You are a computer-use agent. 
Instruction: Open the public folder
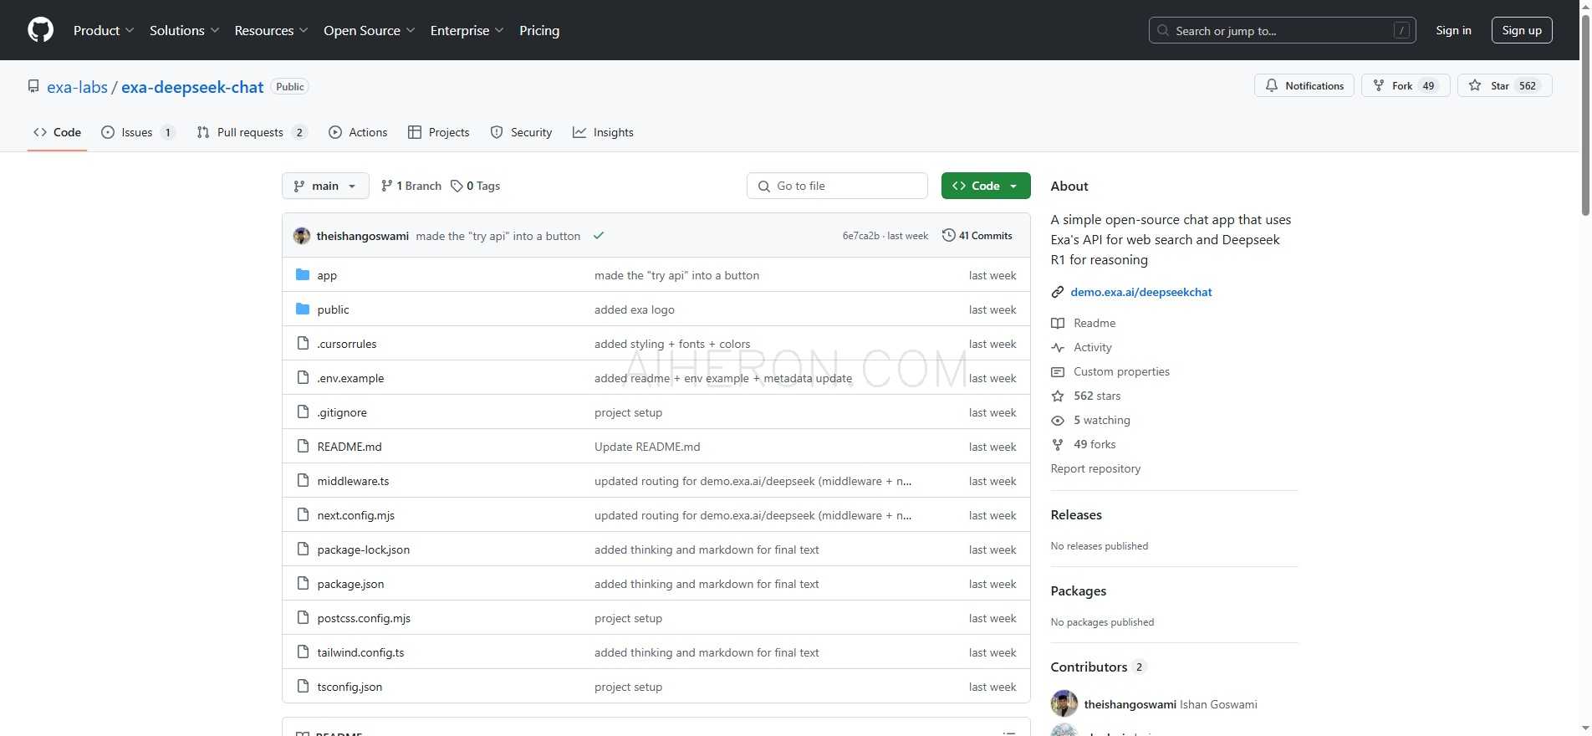pyautogui.click(x=333, y=309)
